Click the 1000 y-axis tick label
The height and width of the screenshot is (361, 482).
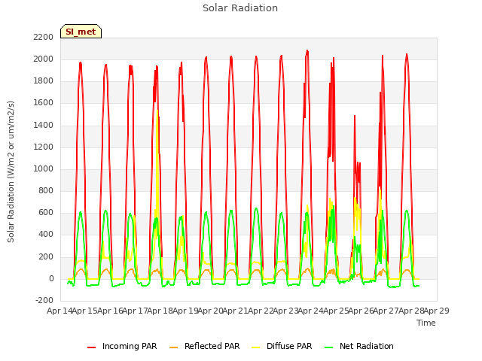point(44,168)
